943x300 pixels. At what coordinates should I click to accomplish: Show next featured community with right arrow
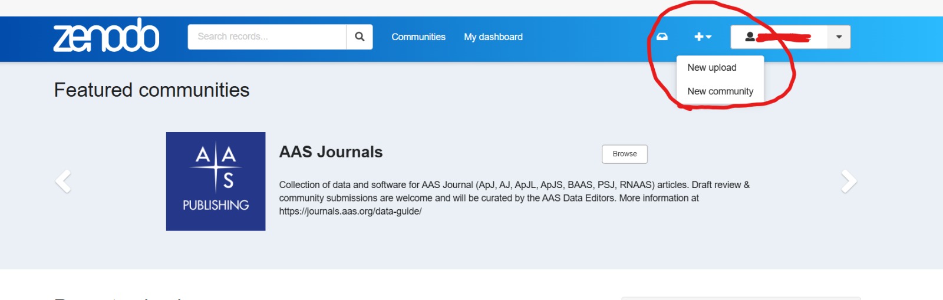pos(848,181)
